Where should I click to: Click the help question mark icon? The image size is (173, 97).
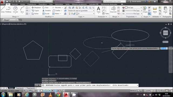pos(155,1)
